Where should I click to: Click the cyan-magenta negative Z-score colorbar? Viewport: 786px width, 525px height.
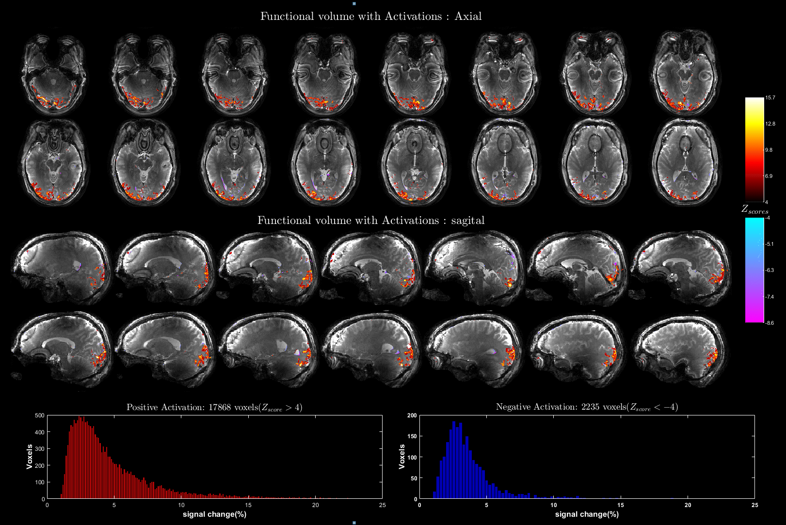pyautogui.click(x=754, y=270)
